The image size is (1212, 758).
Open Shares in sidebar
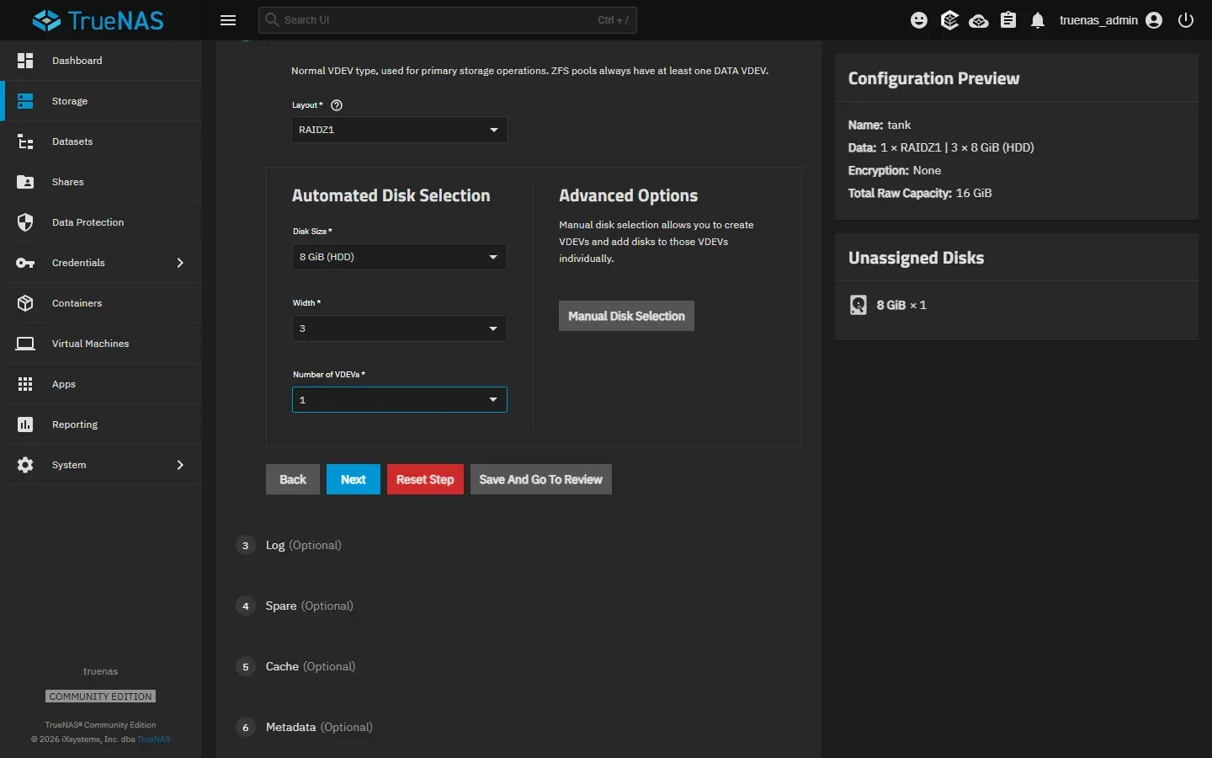coord(101,182)
